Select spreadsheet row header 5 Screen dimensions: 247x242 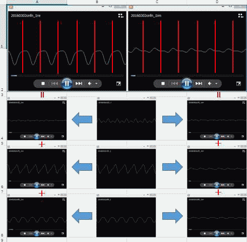[x=3, y=143]
